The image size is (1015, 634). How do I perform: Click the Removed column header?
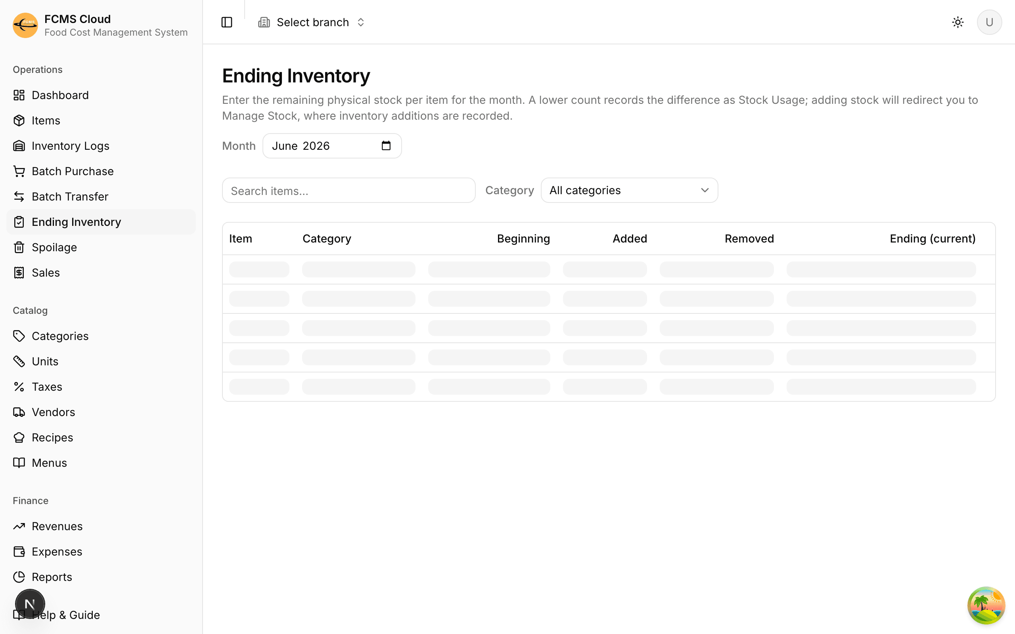749,239
